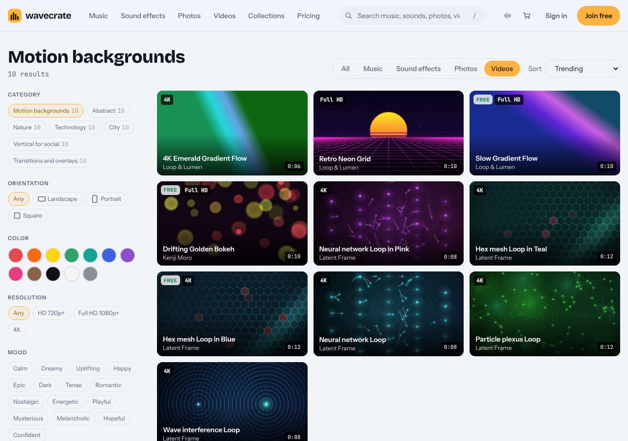Viewport: 628px width, 441px height.
Task: Pick the red color swatch
Action: coord(16,255)
